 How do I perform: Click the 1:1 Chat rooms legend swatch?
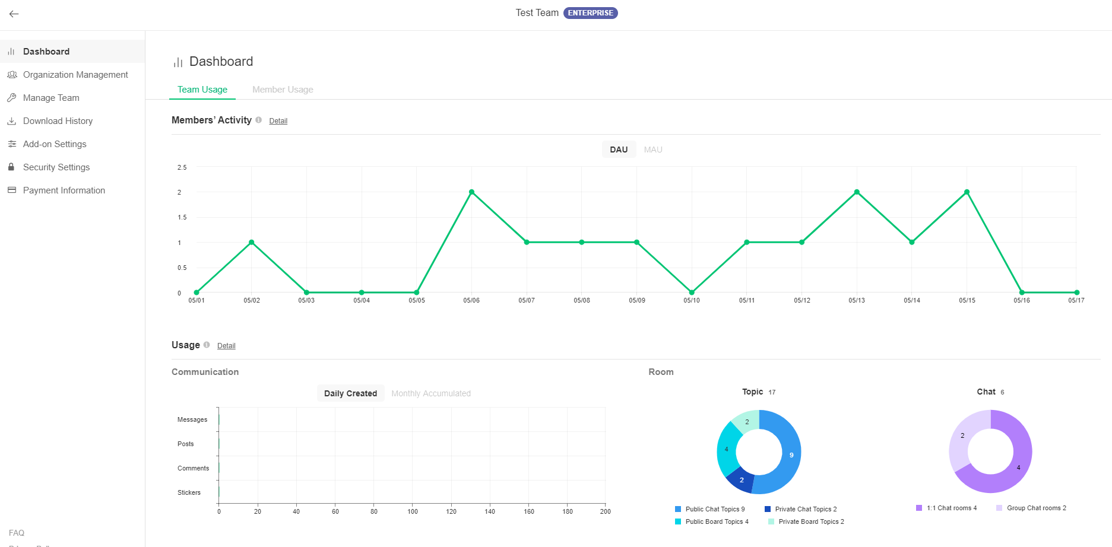919,508
